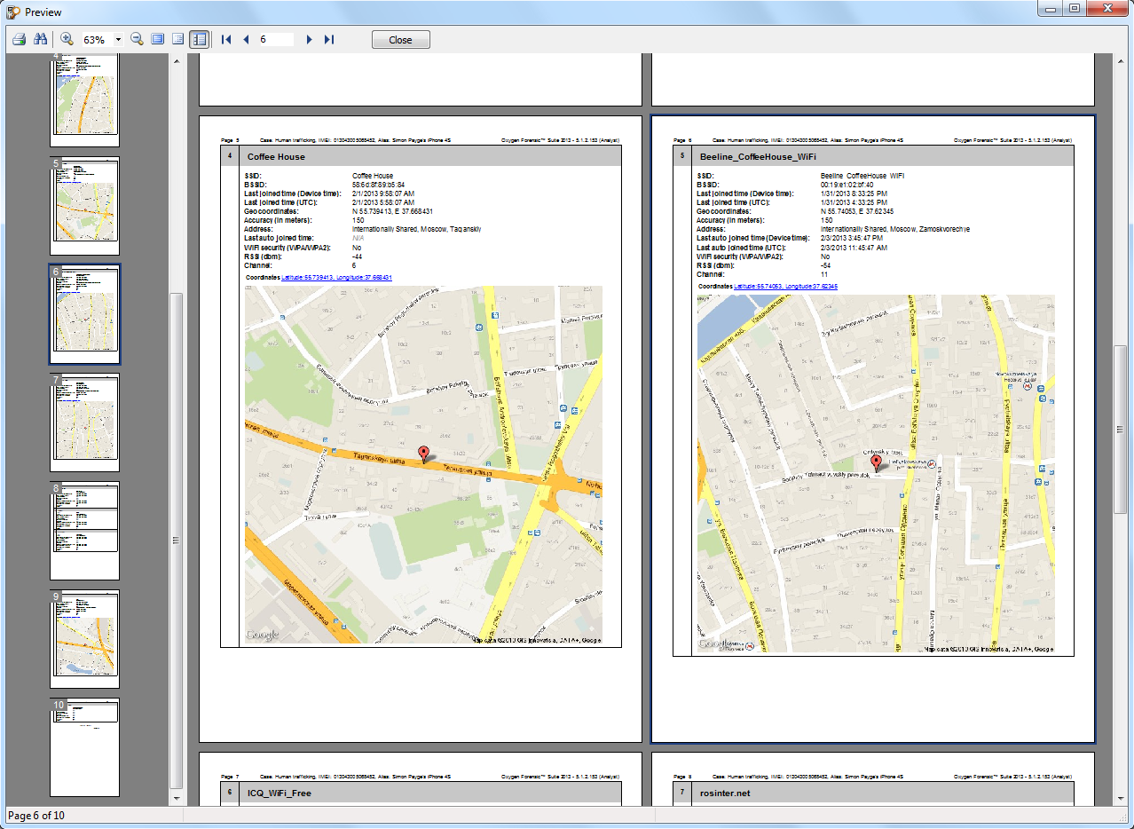Click main preview scroll down arrow

1121,797
